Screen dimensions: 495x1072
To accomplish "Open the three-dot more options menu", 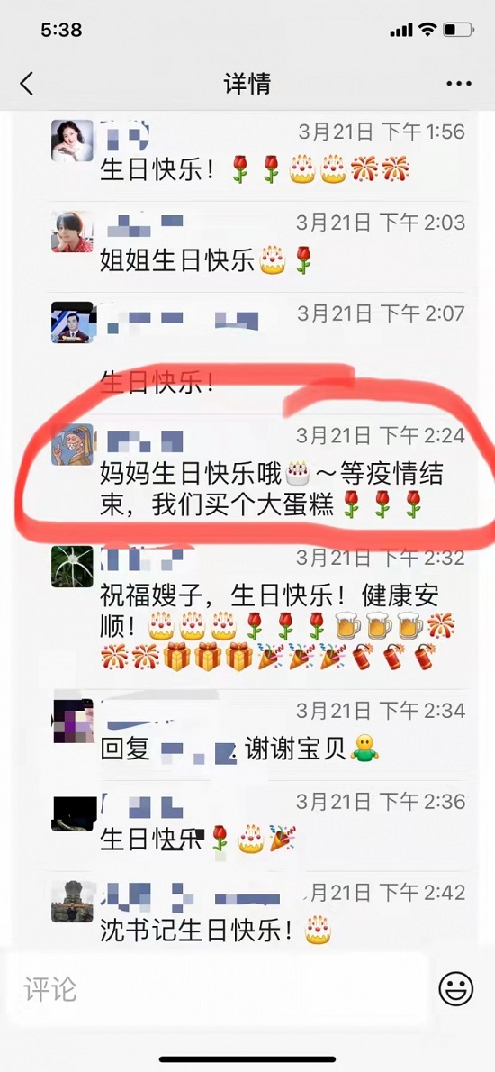I will pos(459,84).
